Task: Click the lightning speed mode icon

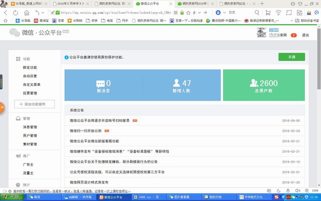Action: click(x=194, y=13)
